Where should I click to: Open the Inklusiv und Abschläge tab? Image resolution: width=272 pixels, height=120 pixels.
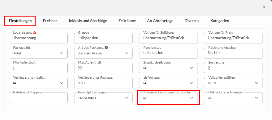tap(88, 21)
